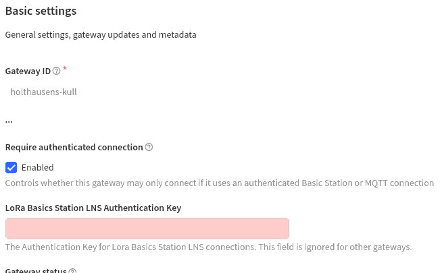Screen dimensions: 442x273
Task: Click the Require authenticated connection label
Action: [74, 148]
